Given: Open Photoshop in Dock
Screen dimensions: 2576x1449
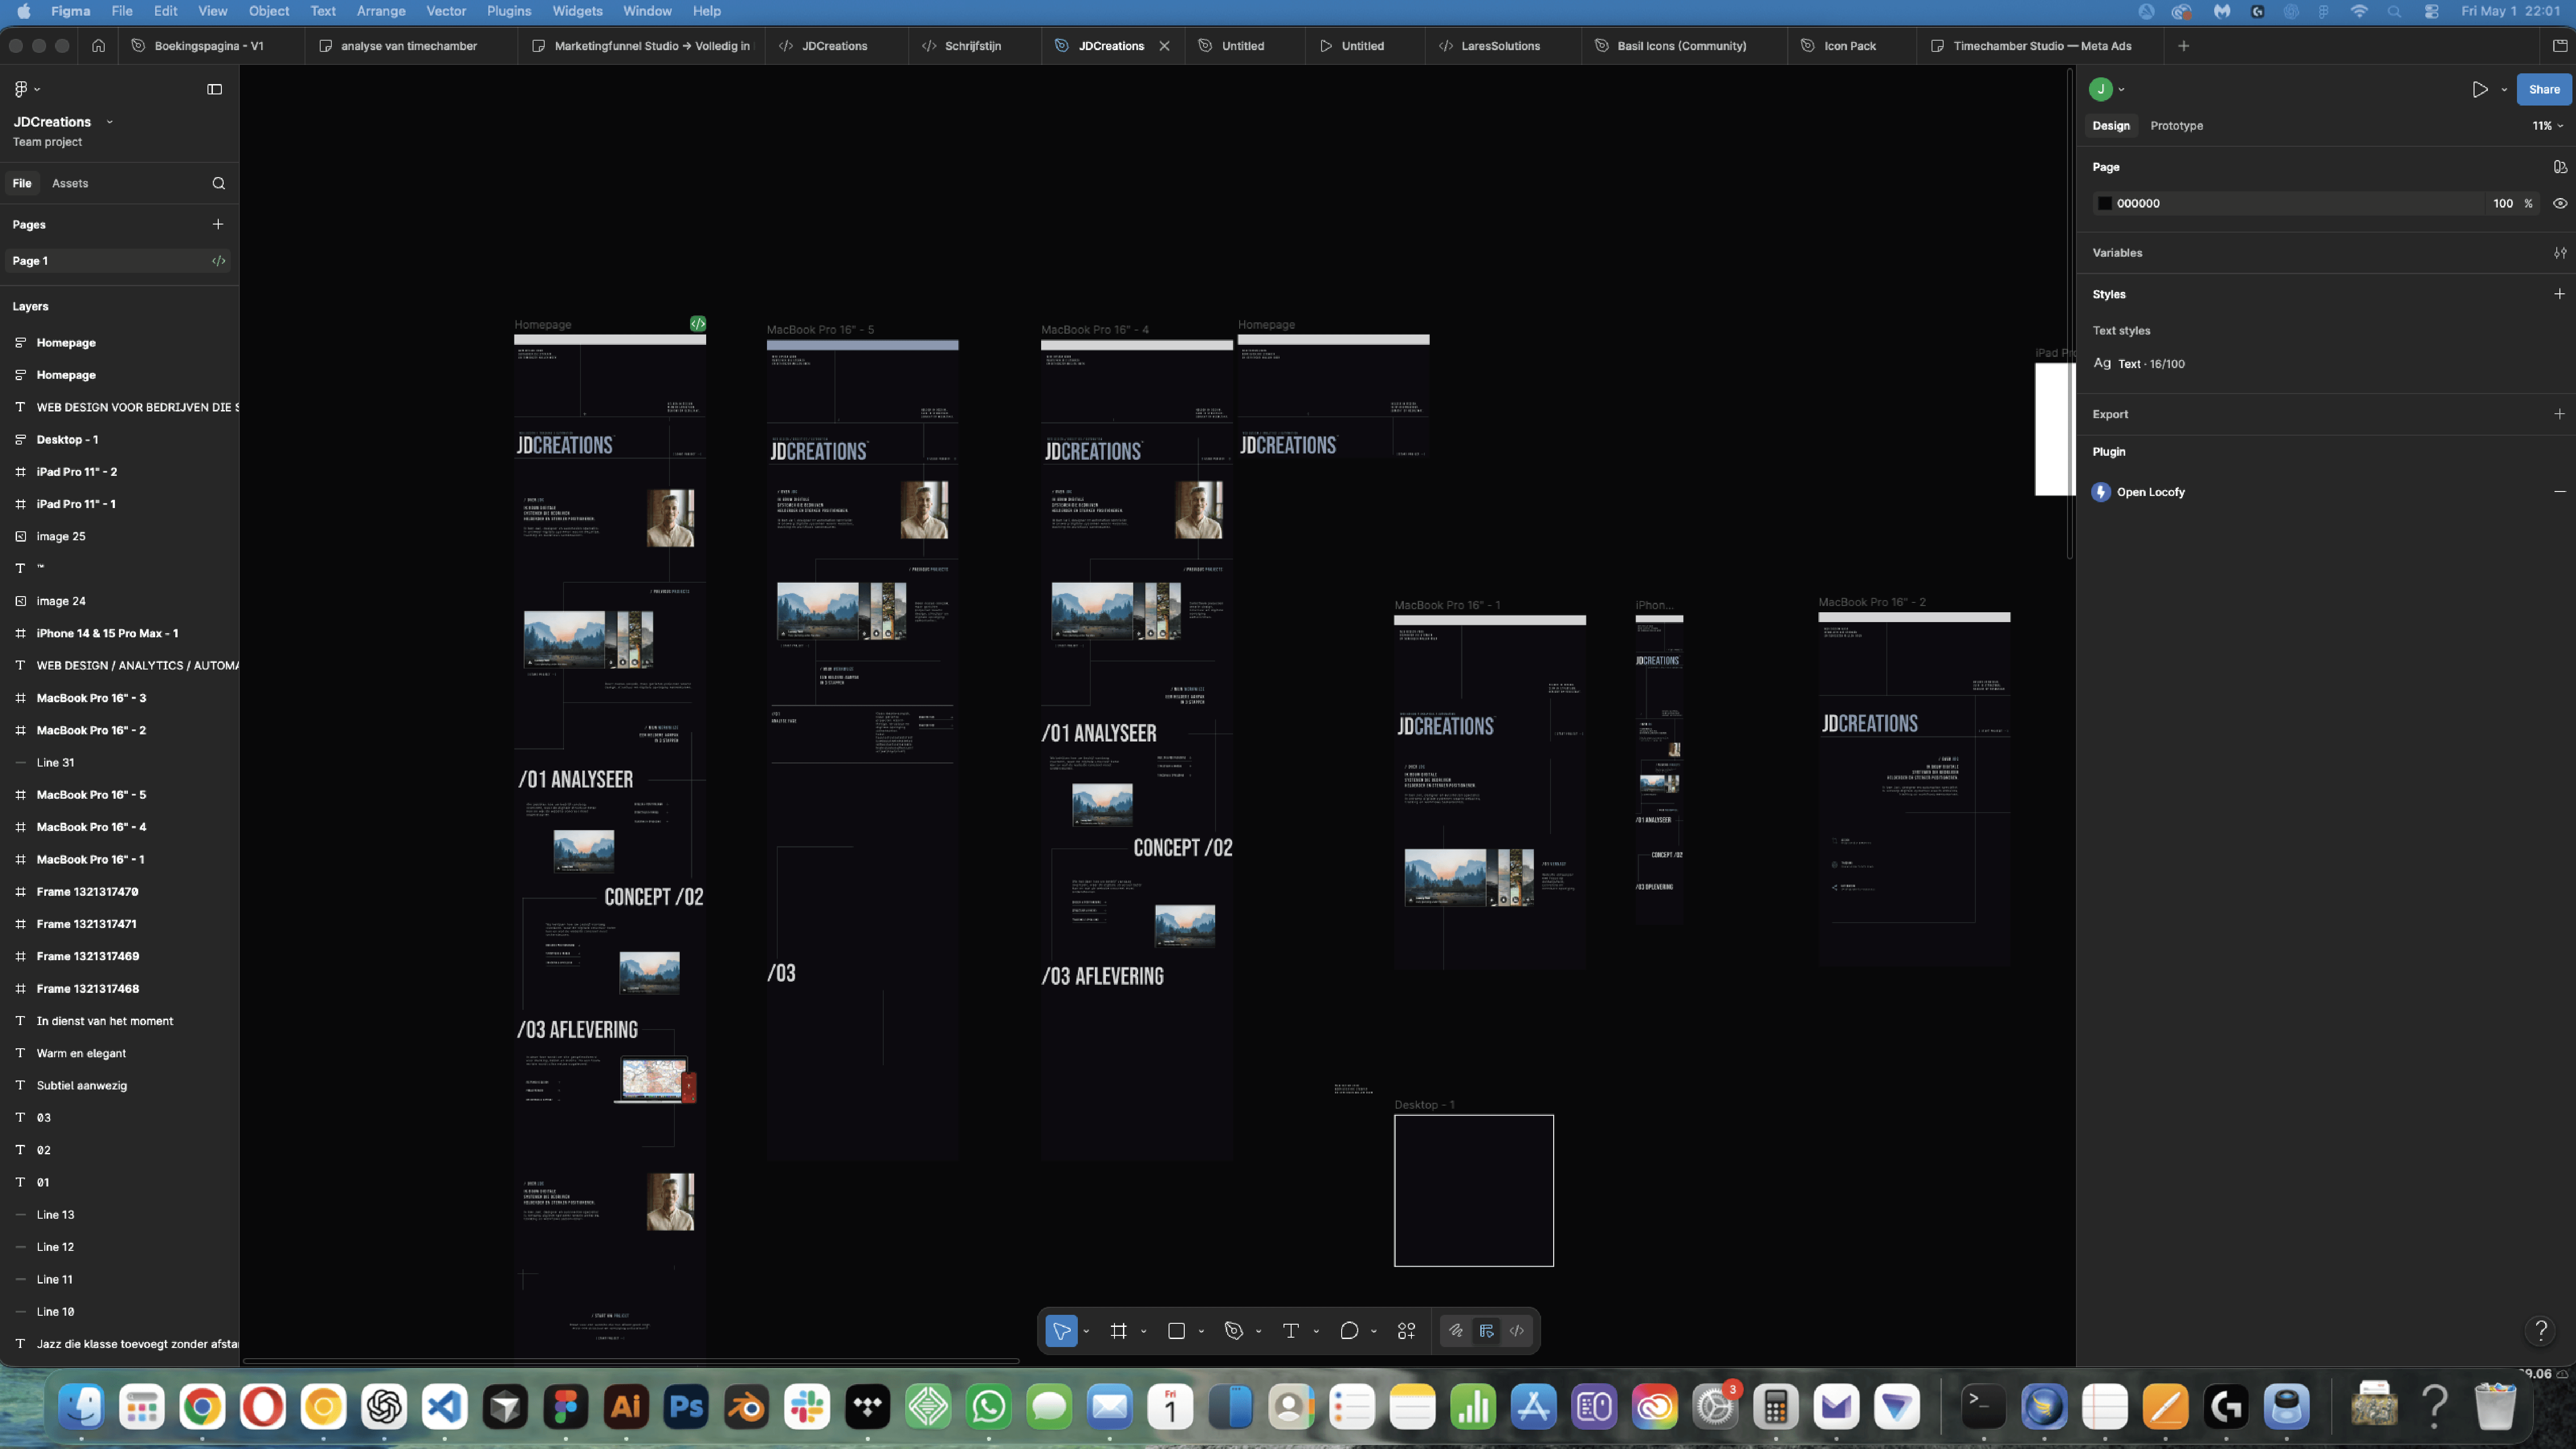Looking at the screenshot, I should [x=686, y=1408].
